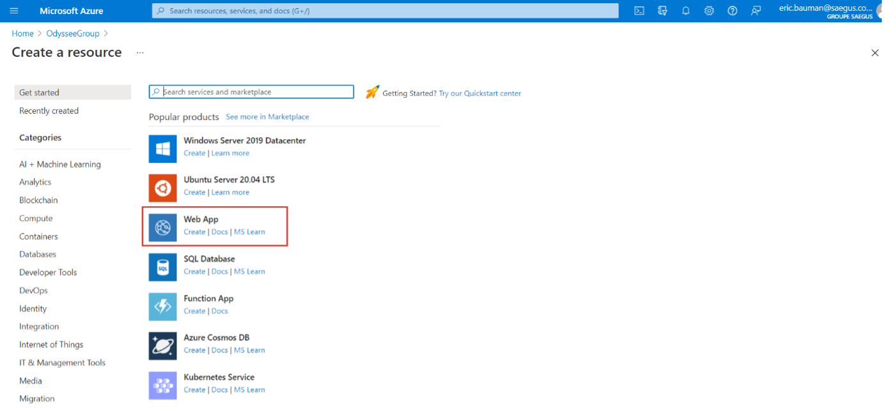Click the Microsoft Azure title
Viewport: 885px width, 411px height.
71,11
